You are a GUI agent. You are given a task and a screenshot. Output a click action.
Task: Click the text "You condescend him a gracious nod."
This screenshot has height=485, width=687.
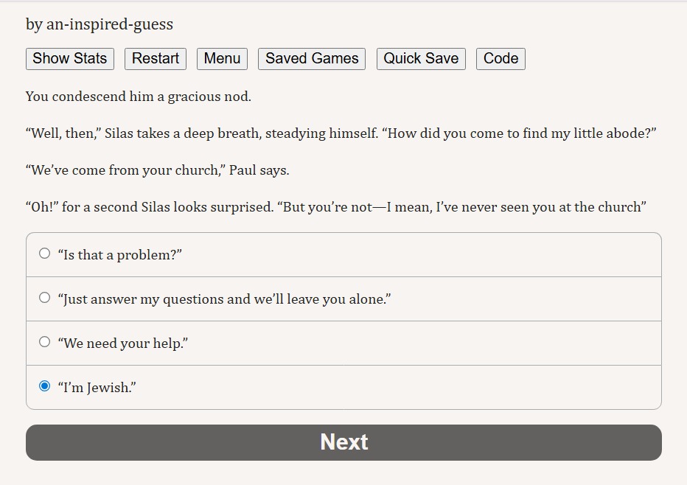pos(139,97)
